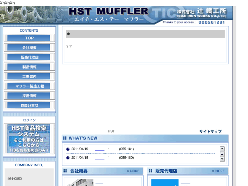This screenshot has height=186, width=248.
Task: Click the 販売代理店 section heading
Action: click(x=166, y=171)
